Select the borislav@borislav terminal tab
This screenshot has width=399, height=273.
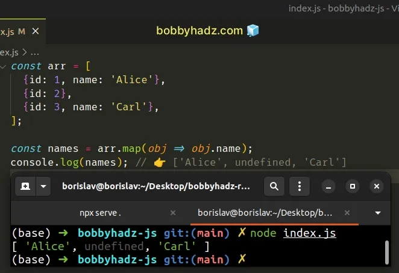266,213
